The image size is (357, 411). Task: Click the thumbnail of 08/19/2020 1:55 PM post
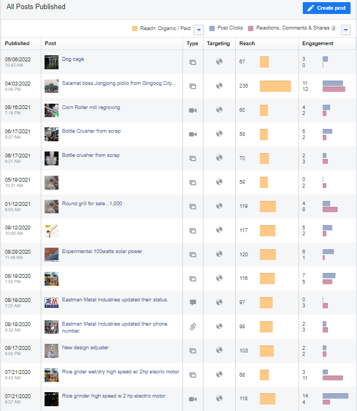(52, 279)
